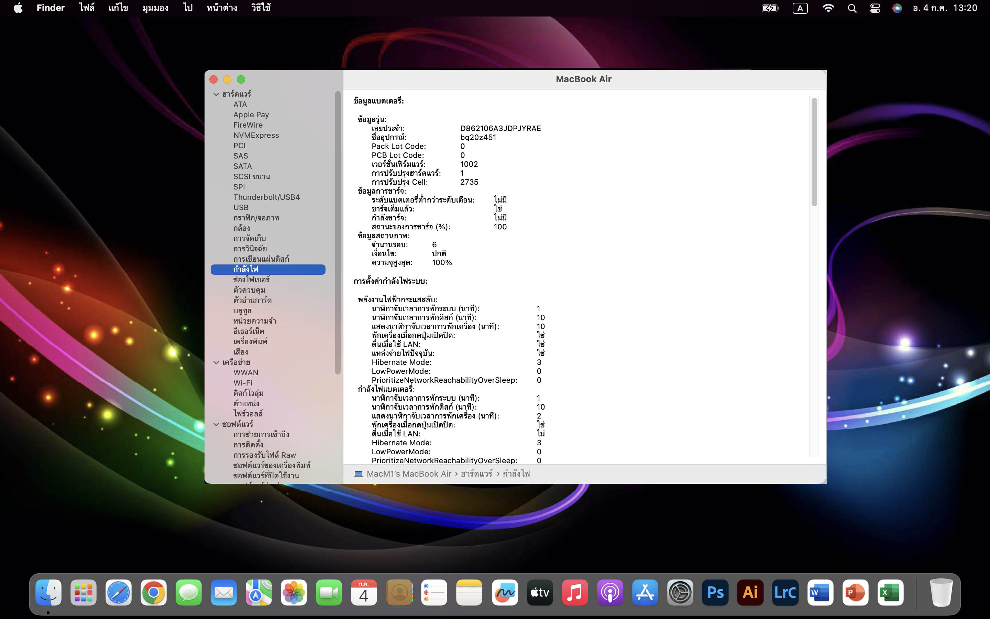Collapse the ซอฟต์แวร์ section
990x619 pixels.
point(216,424)
